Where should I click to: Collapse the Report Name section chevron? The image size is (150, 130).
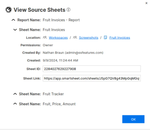tap(13, 20)
